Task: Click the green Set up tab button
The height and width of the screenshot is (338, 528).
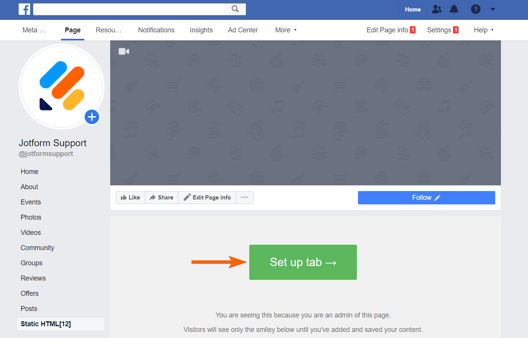Action: [x=303, y=262]
